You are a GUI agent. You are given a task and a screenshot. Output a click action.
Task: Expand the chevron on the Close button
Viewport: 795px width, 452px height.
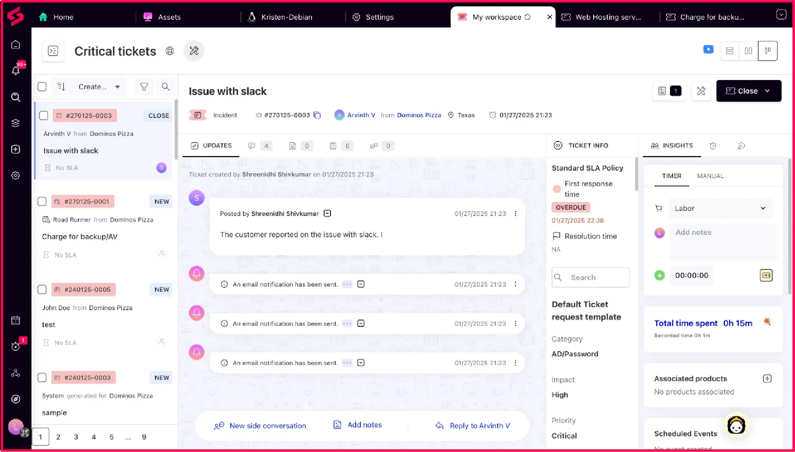pos(767,91)
